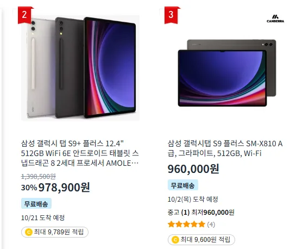Open the graphite Galaxy Tab S9 Plus image

click(x=227, y=73)
